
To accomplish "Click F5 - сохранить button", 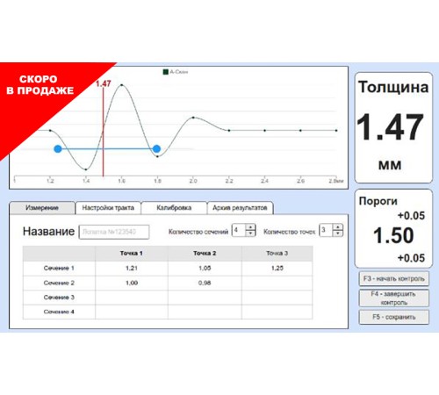I will (394, 317).
